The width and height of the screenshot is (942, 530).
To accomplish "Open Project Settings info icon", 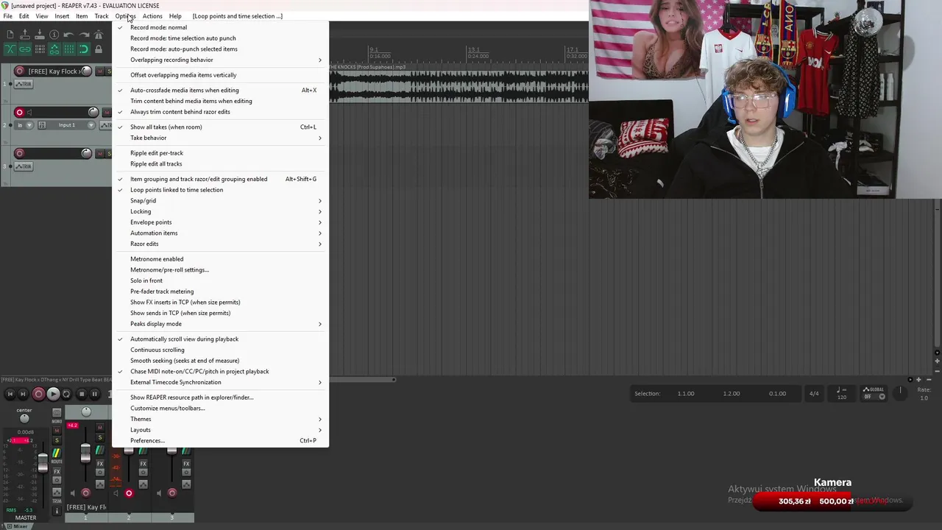I will 54,35.
